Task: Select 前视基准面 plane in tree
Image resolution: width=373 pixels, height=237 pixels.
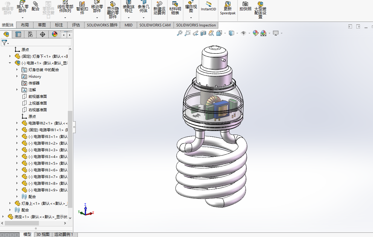Action: (38, 96)
